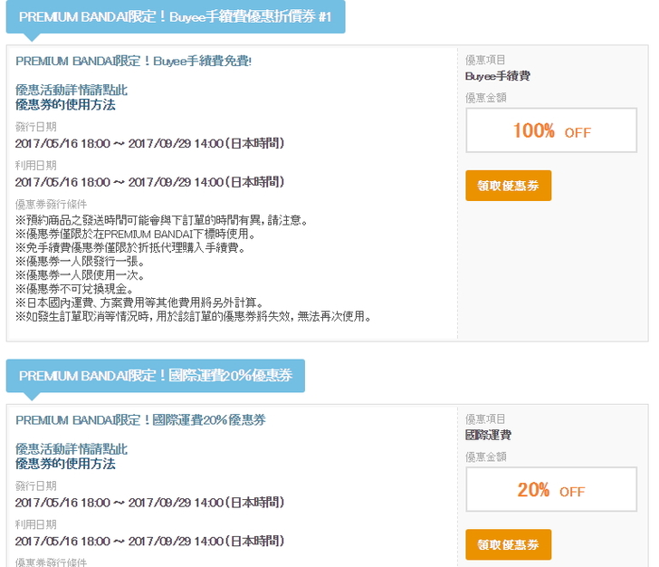Screen dimensions: 659x567
Task: Open 優惠券的使用方法 link in 國際運費20% coupon
Action: coord(65,464)
